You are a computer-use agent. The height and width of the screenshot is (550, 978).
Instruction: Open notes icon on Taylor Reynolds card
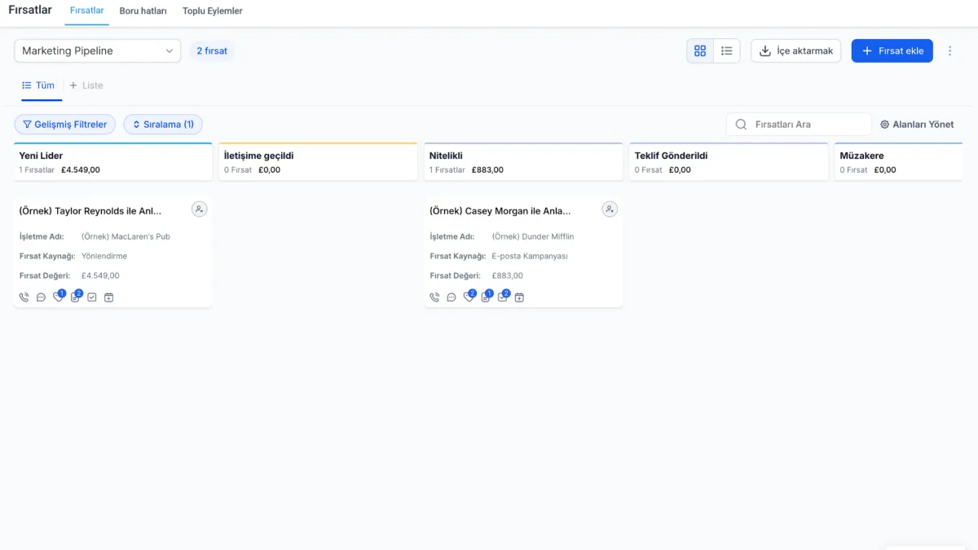click(x=75, y=297)
